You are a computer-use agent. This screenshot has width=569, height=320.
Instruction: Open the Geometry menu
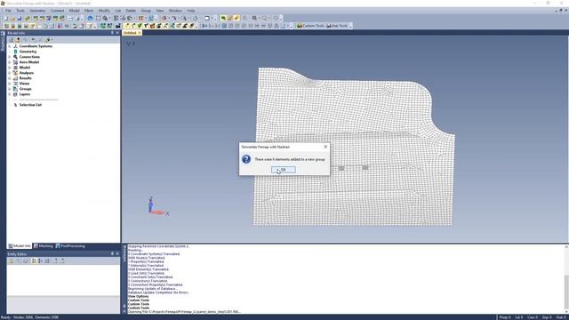coord(37,11)
